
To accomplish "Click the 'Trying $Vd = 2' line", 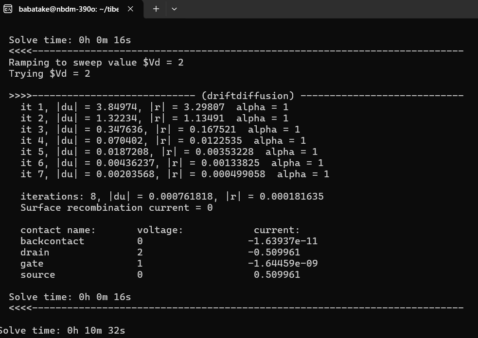I will (x=50, y=74).
